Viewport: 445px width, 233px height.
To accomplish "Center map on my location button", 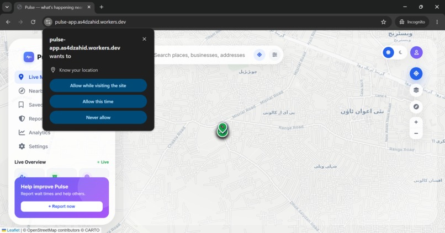I will tap(416, 74).
